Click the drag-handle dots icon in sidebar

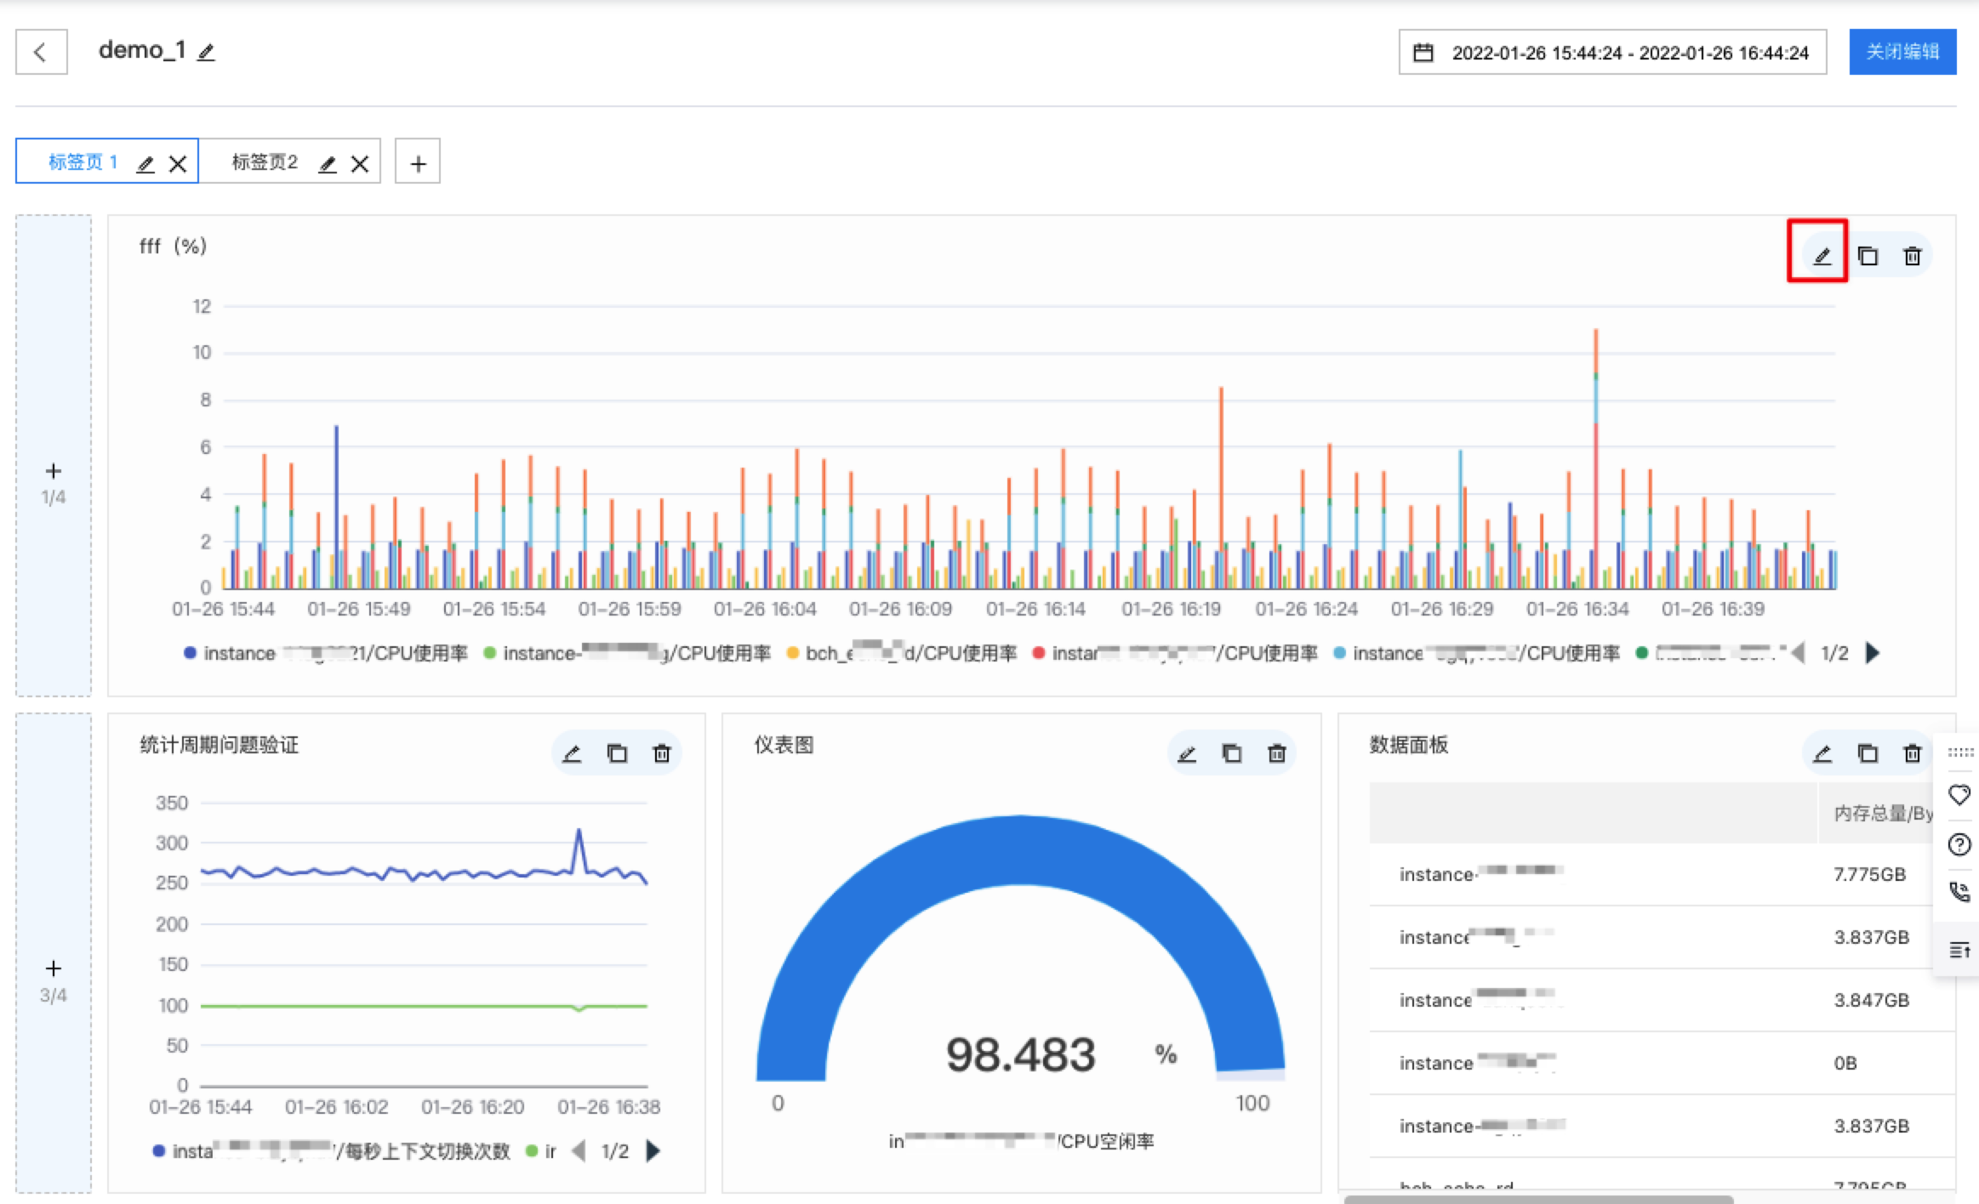tap(1960, 752)
